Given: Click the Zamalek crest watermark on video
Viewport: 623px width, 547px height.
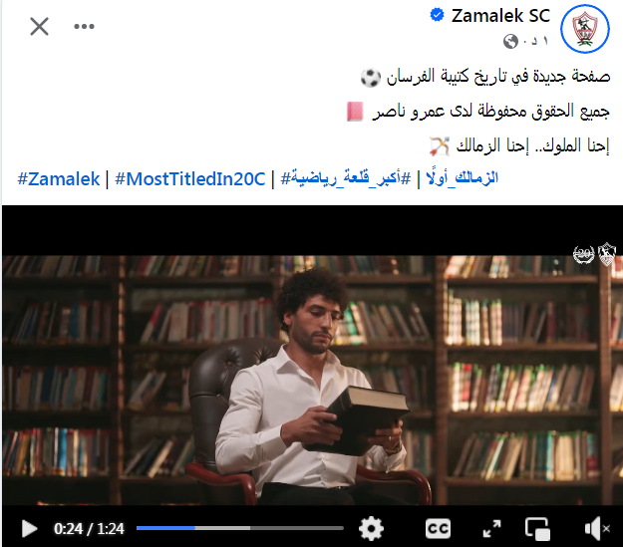Looking at the screenshot, I should 607,254.
